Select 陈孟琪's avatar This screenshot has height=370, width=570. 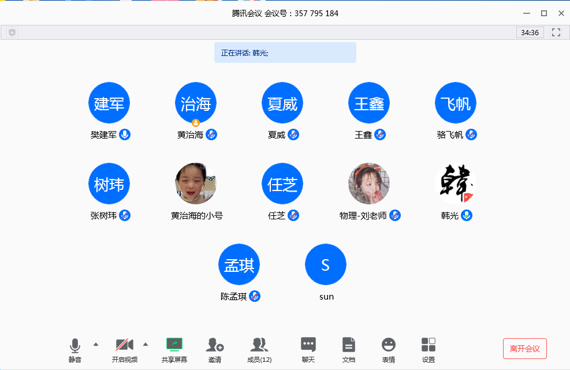239,264
